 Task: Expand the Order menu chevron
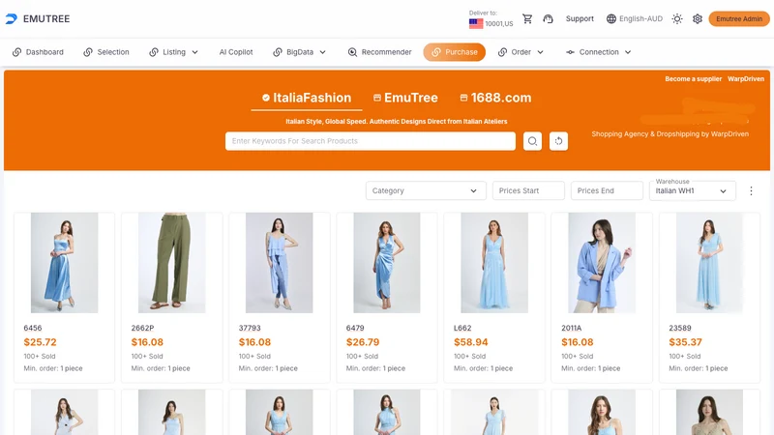tap(540, 52)
